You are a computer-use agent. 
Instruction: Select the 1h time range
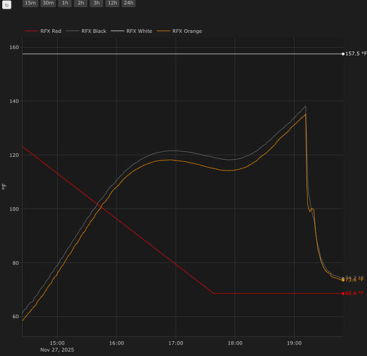click(65, 3)
